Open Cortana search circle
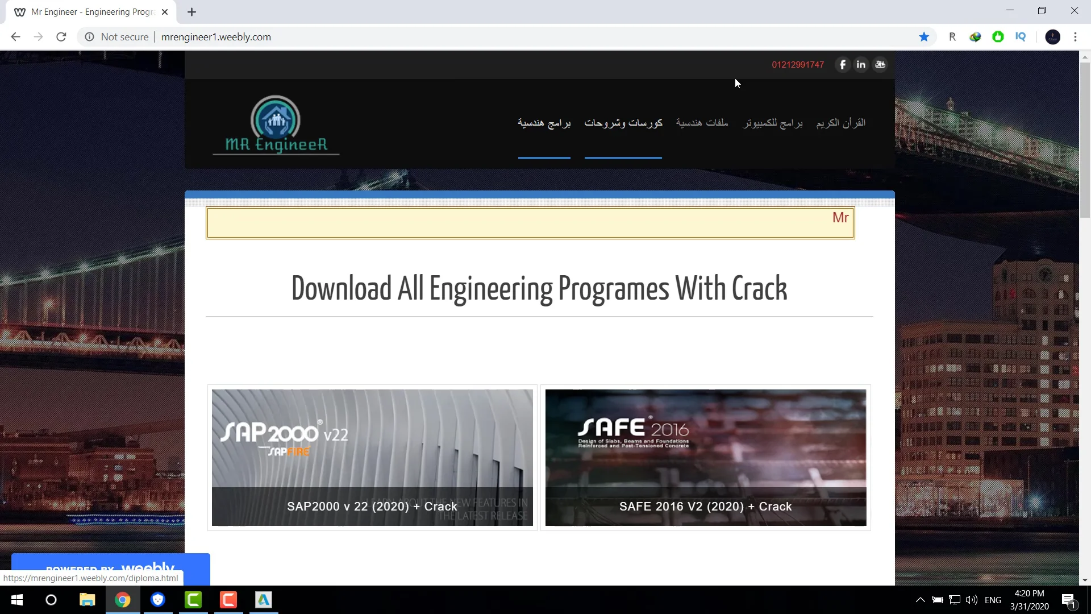This screenshot has height=614, width=1091. pos(51,600)
